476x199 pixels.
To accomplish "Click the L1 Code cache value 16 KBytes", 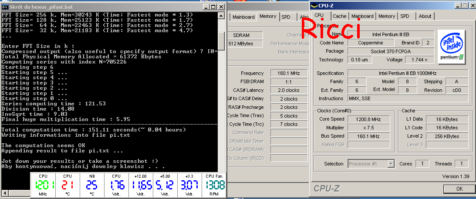I will [447, 128].
